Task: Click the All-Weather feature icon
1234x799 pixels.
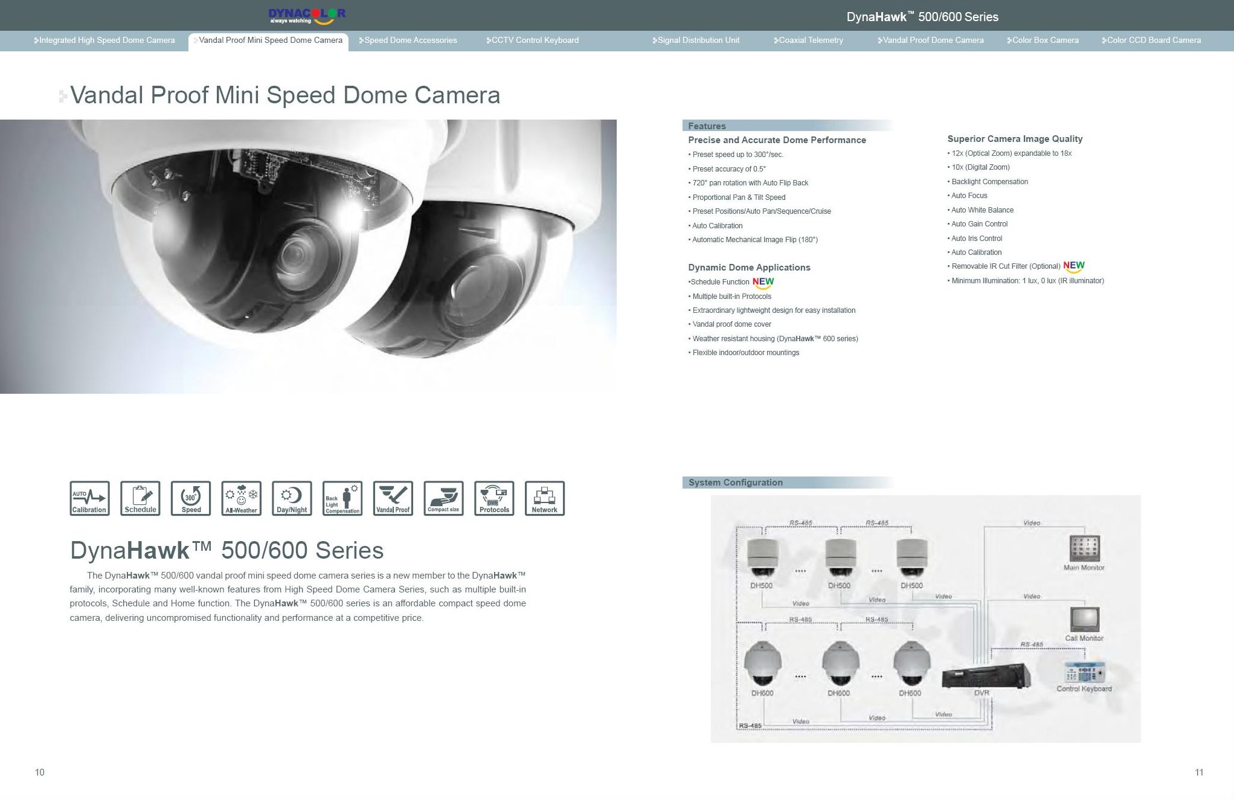Action: (242, 498)
